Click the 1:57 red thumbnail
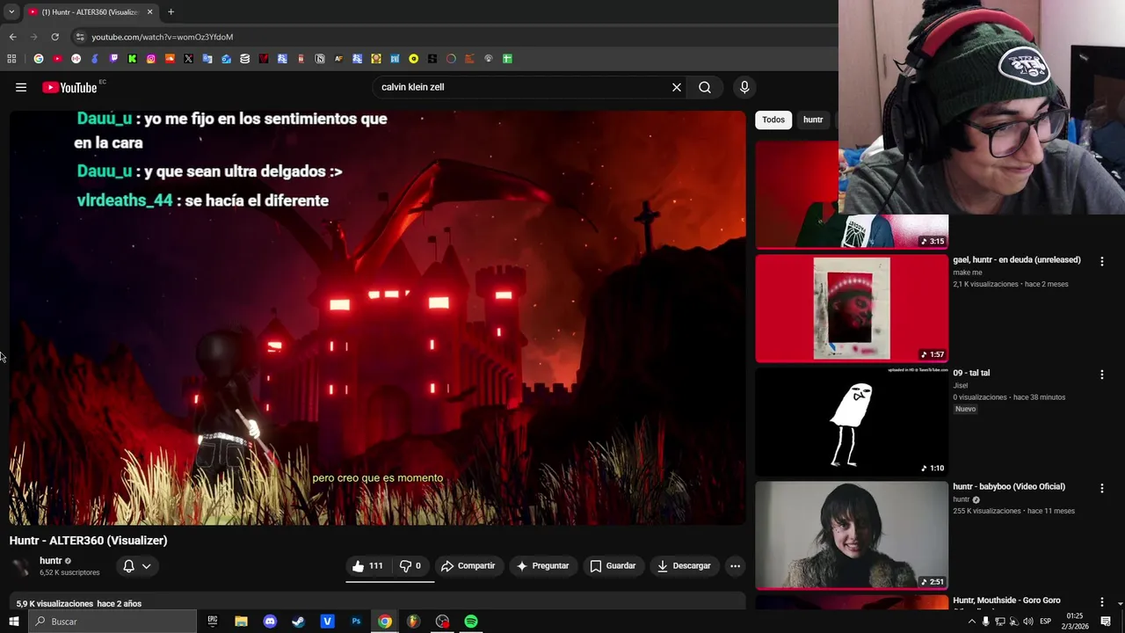 click(852, 308)
